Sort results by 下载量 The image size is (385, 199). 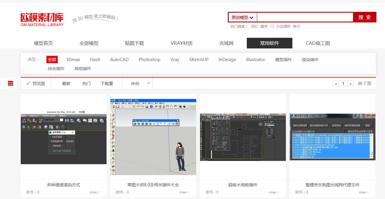[107, 84]
